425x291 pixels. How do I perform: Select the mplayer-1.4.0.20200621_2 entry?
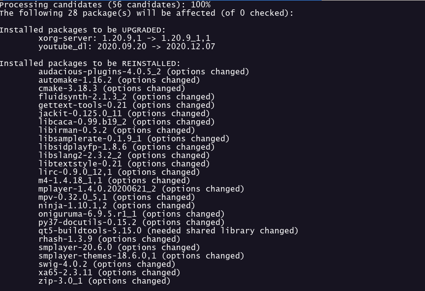[141, 189]
